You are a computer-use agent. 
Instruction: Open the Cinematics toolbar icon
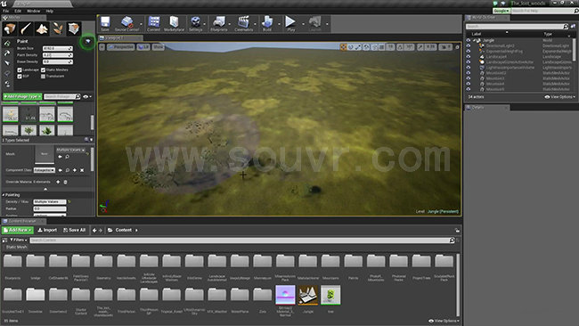(243, 24)
